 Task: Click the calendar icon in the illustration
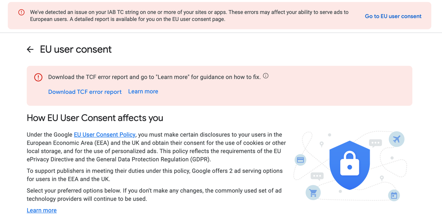pos(394,195)
